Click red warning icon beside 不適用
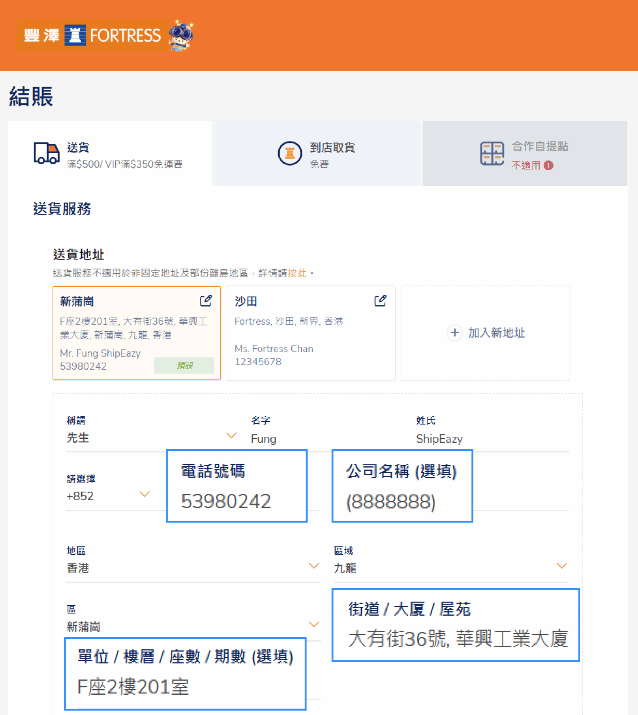Screen dimensions: 638x715 tap(548, 165)
